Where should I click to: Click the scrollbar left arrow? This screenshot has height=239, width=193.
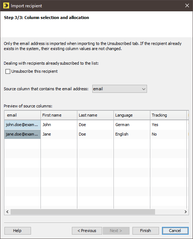pyautogui.click(x=7, y=212)
